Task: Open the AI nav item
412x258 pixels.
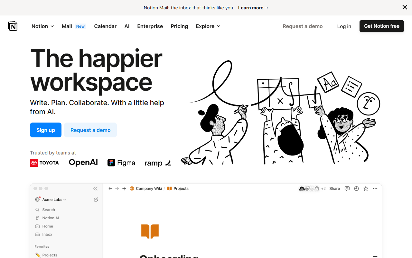Action: tap(127, 26)
